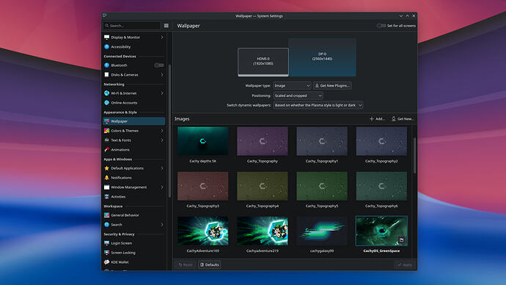
Task: Click the Accessibility sidebar icon
Action: point(106,46)
